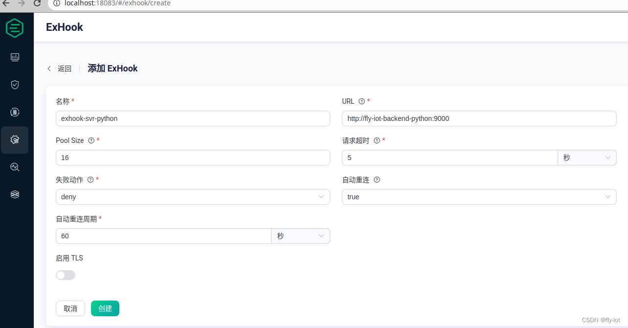Image resolution: width=628 pixels, height=328 pixels.
Task: Select the Access Control shield icon
Action: coord(15,85)
